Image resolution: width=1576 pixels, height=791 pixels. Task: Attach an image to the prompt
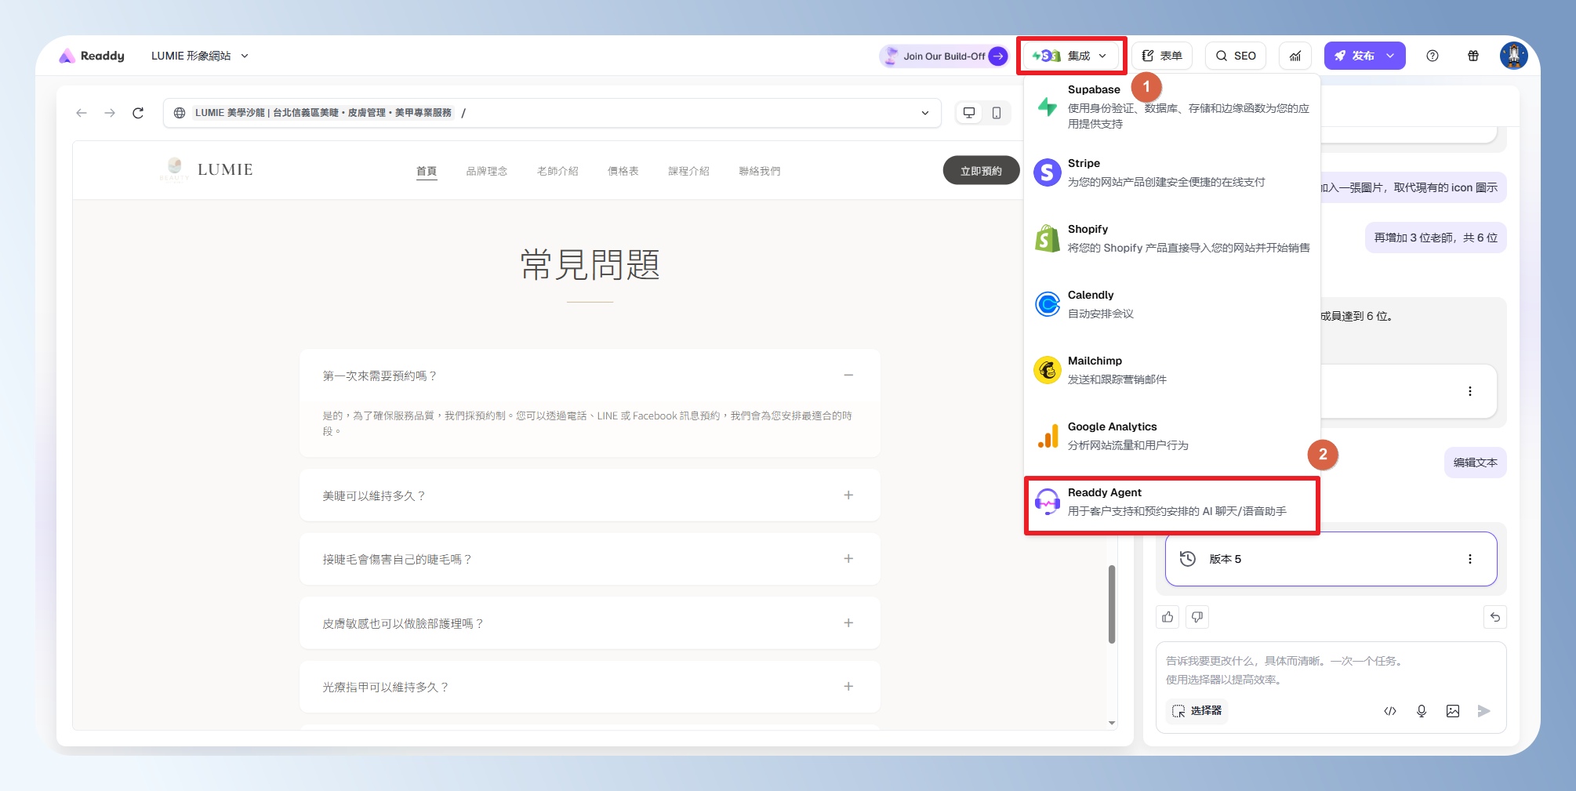click(1453, 711)
